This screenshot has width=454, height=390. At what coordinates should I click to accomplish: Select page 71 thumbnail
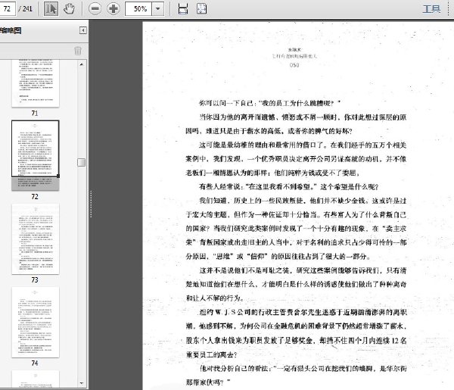[x=36, y=83]
